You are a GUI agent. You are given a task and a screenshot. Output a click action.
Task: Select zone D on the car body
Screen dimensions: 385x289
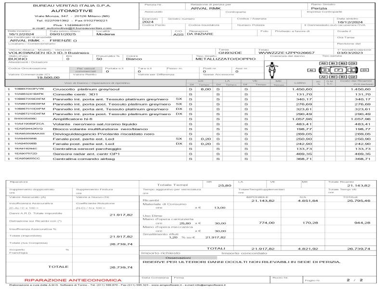tap(325, 70)
